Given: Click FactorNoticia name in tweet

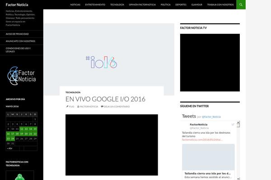Looking at the screenshot, I should [x=199, y=125].
